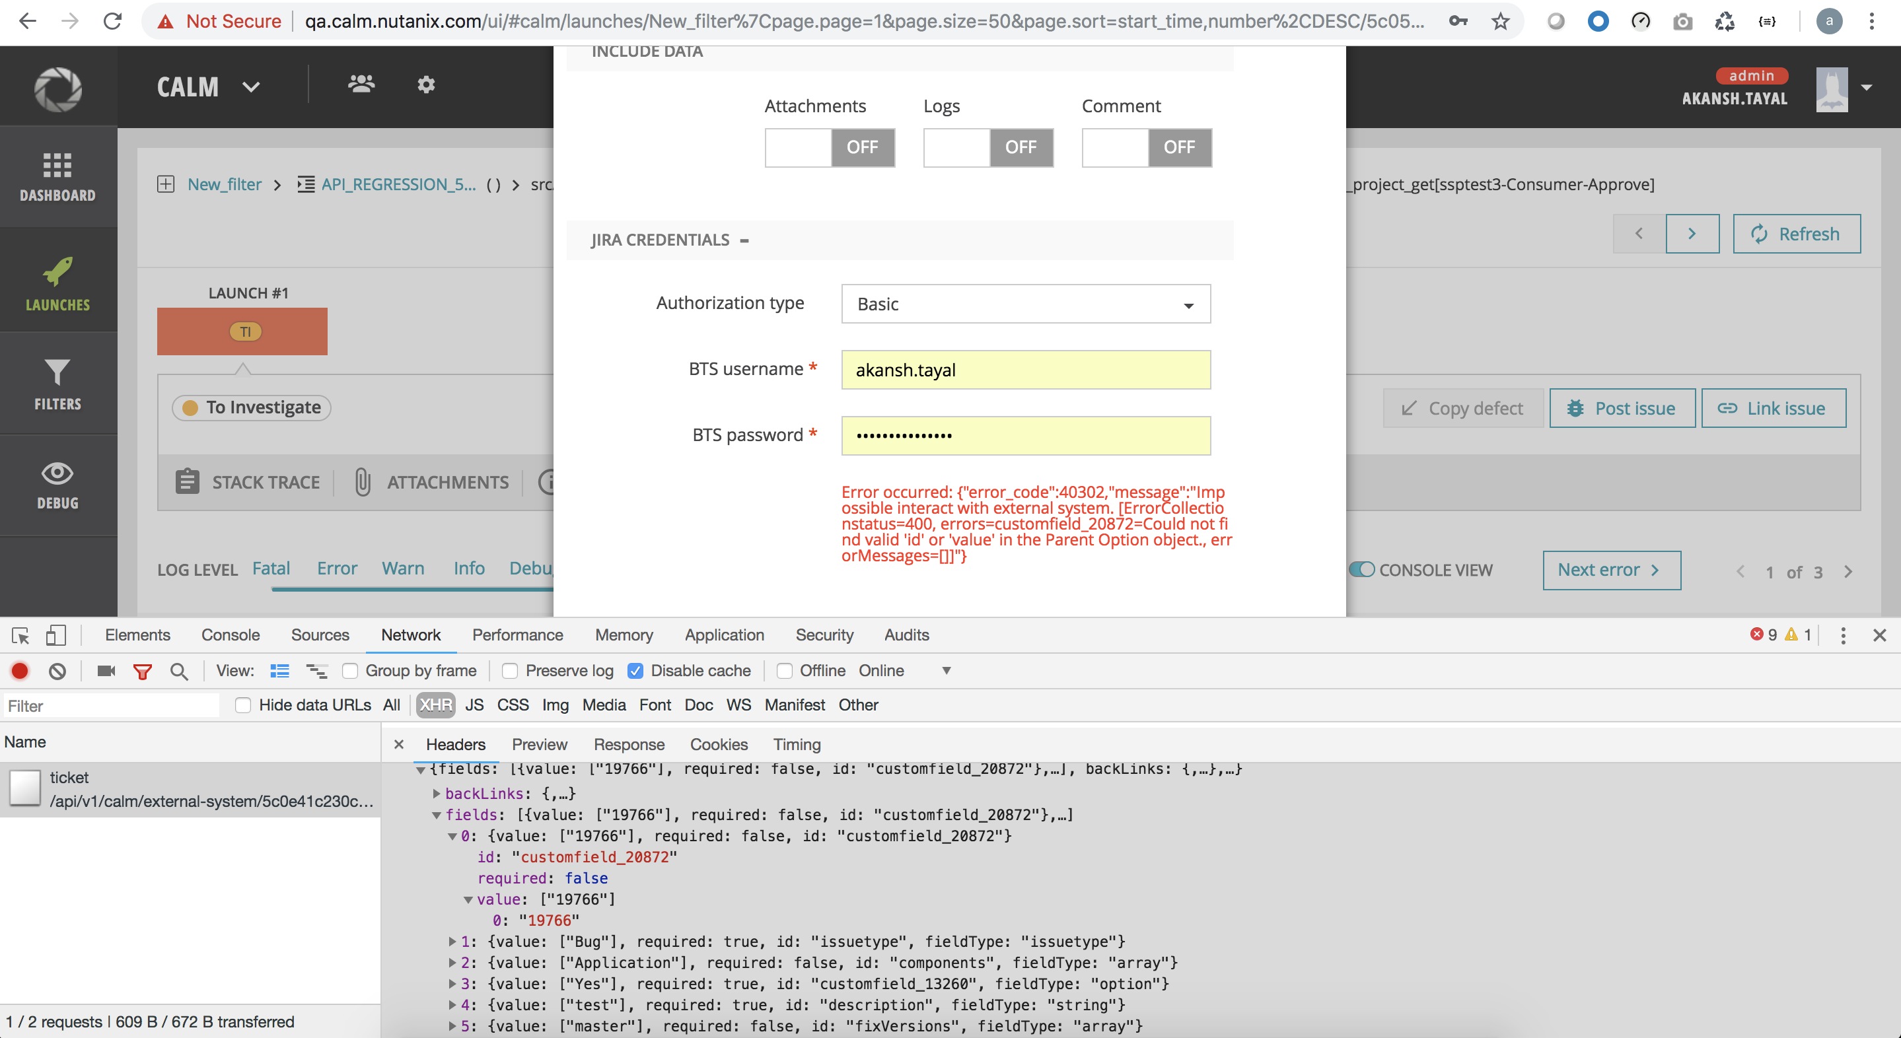
Task: Open the Response tab of the request
Action: pyautogui.click(x=629, y=744)
